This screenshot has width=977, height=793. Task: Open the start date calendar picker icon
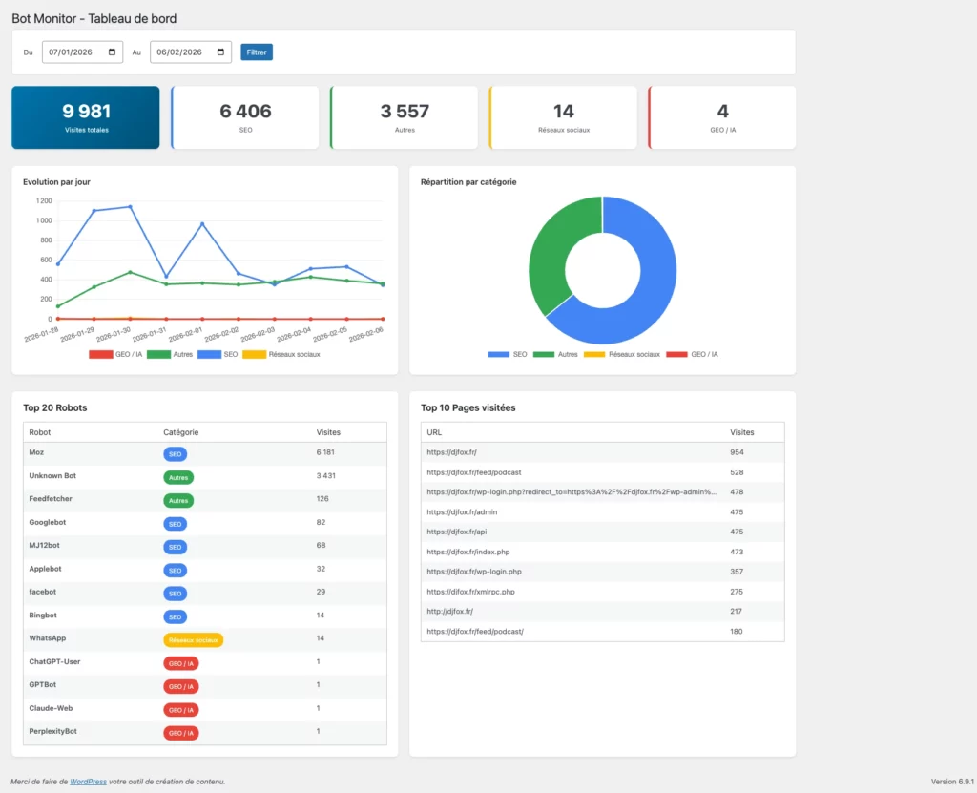[x=113, y=52]
